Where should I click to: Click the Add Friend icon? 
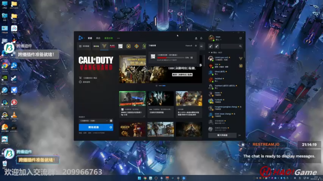(x=211, y=46)
